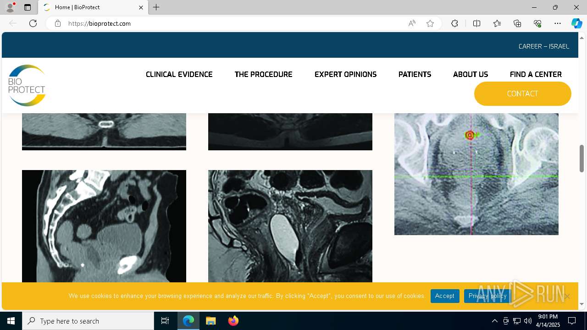Open the tab actions menu icon
Screen dimensions: 587x330
click(28, 7)
